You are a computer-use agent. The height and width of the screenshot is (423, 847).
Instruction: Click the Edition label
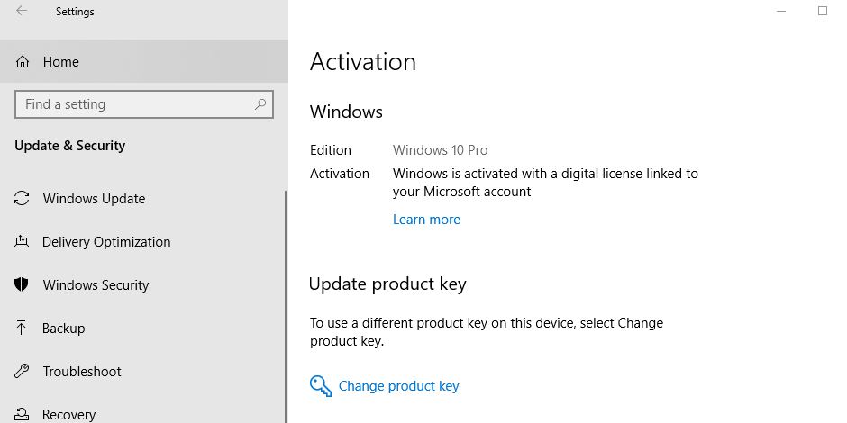[331, 150]
